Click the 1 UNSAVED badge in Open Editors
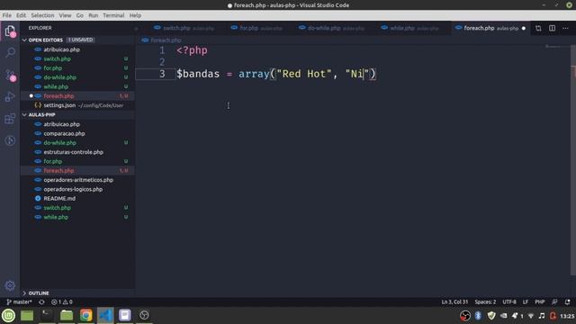The width and height of the screenshot is (576, 324). [x=80, y=40]
